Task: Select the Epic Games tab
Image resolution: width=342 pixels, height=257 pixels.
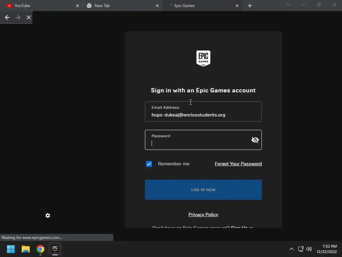Action: pyautogui.click(x=202, y=6)
